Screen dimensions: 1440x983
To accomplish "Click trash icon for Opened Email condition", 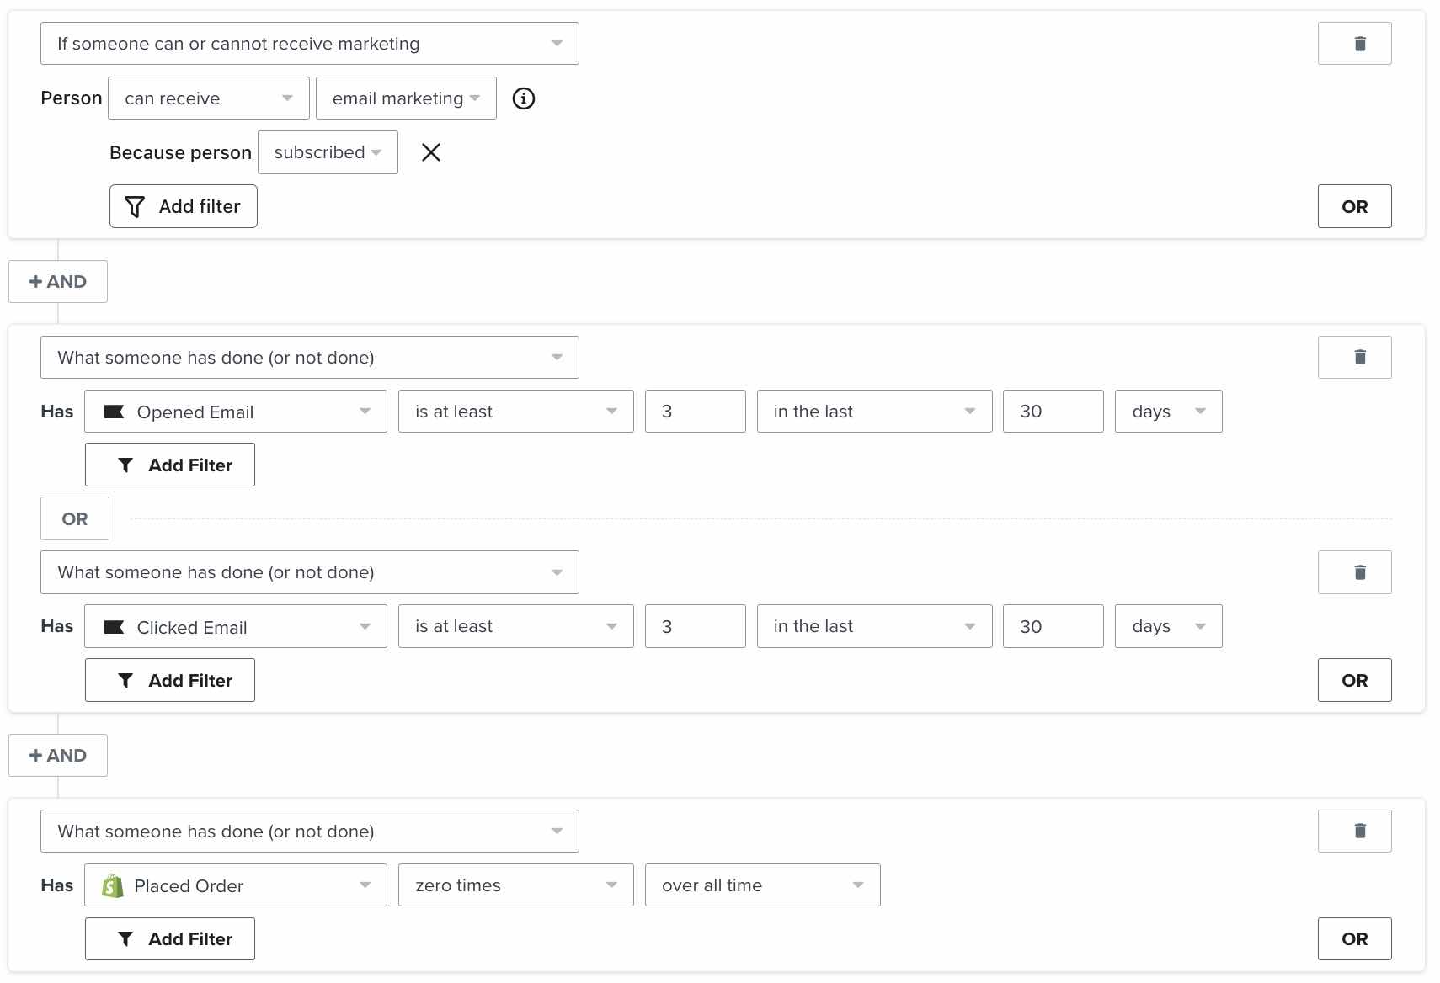I will 1354,358.
